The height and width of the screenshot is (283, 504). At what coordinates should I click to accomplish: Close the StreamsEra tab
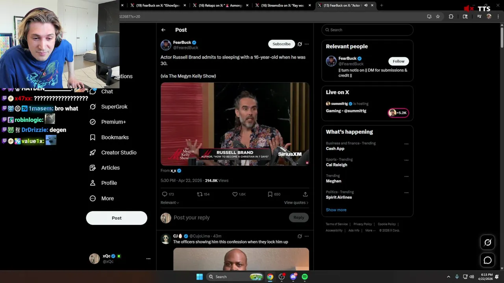tap(310, 6)
